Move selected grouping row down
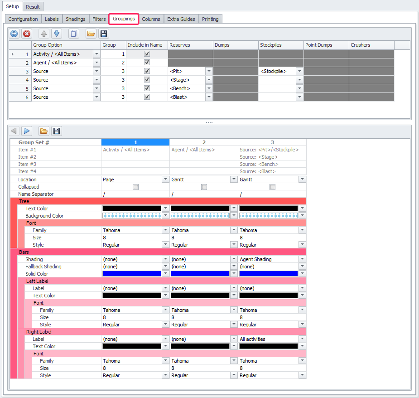Viewport: 419px width, 398px height. [x=57, y=34]
